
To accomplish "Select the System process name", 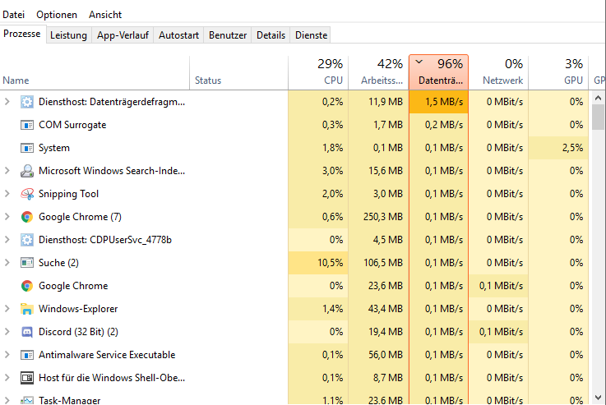I will [54, 148].
